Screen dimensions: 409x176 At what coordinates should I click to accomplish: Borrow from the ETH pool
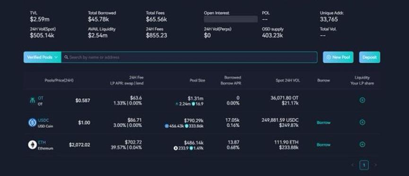click(x=323, y=145)
